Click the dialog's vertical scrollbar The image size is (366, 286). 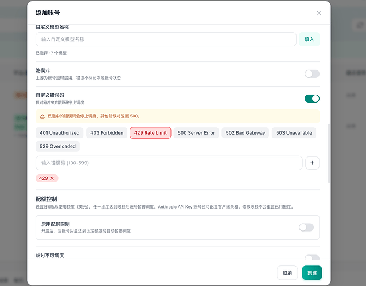pyautogui.click(x=329, y=153)
